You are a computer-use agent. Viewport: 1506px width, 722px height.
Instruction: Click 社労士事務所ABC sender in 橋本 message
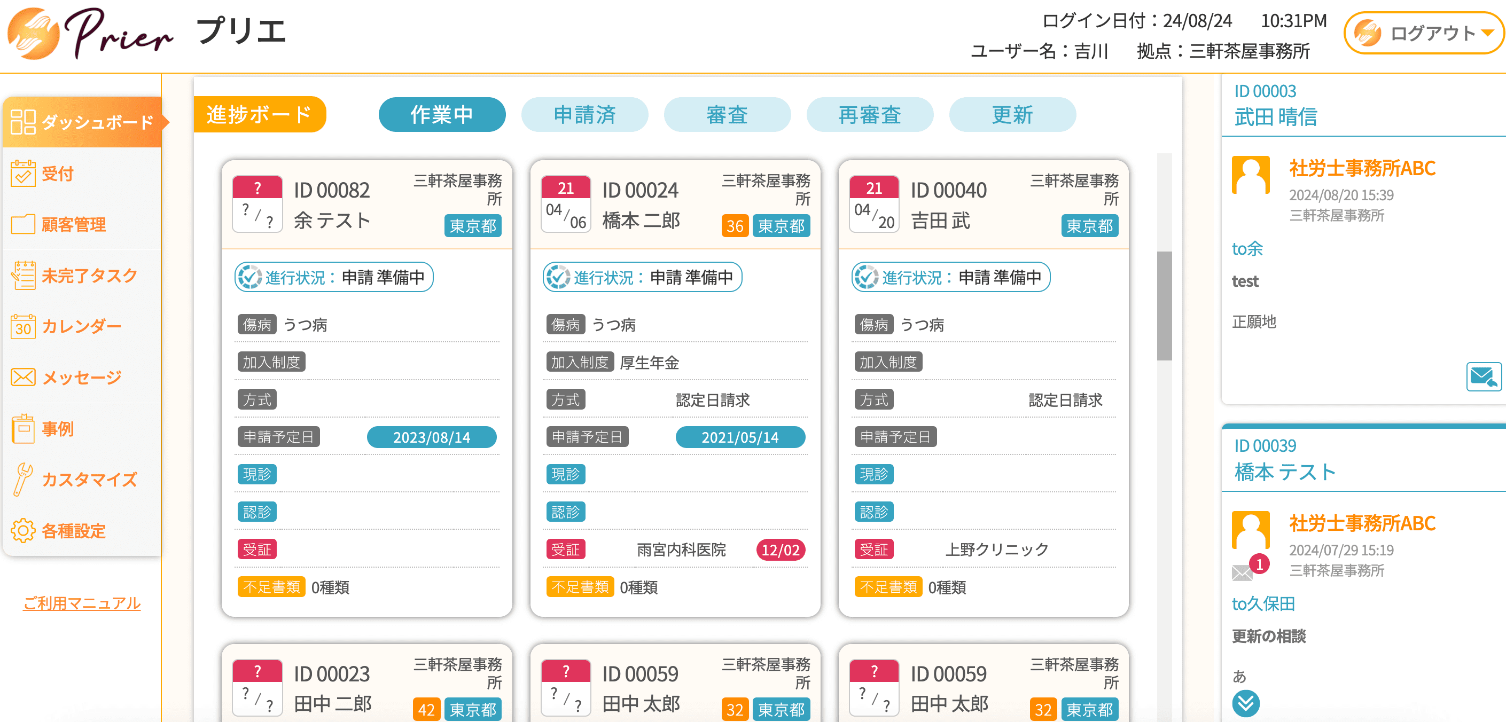pyautogui.click(x=1362, y=523)
